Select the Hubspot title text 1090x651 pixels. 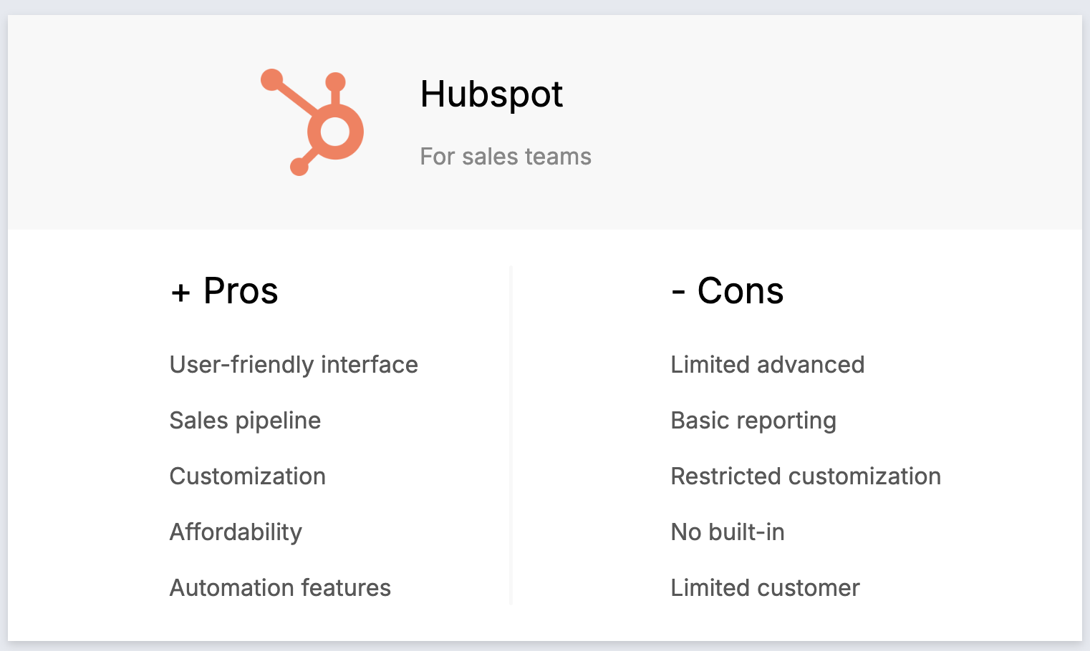pyautogui.click(x=491, y=94)
